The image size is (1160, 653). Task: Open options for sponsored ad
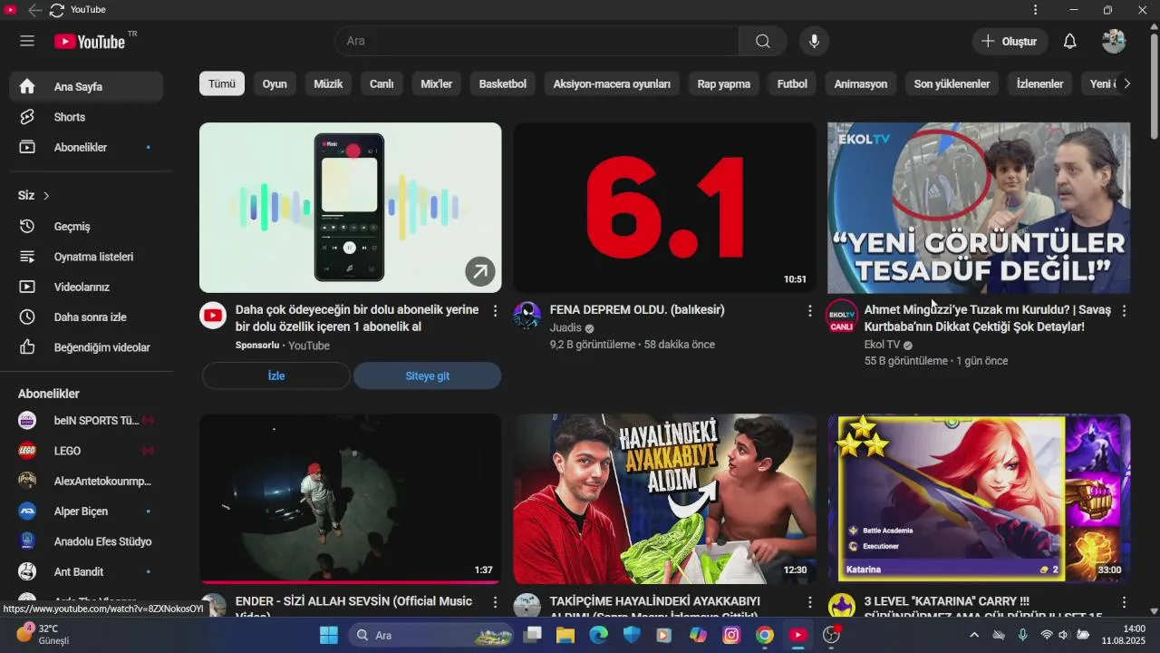[495, 310]
